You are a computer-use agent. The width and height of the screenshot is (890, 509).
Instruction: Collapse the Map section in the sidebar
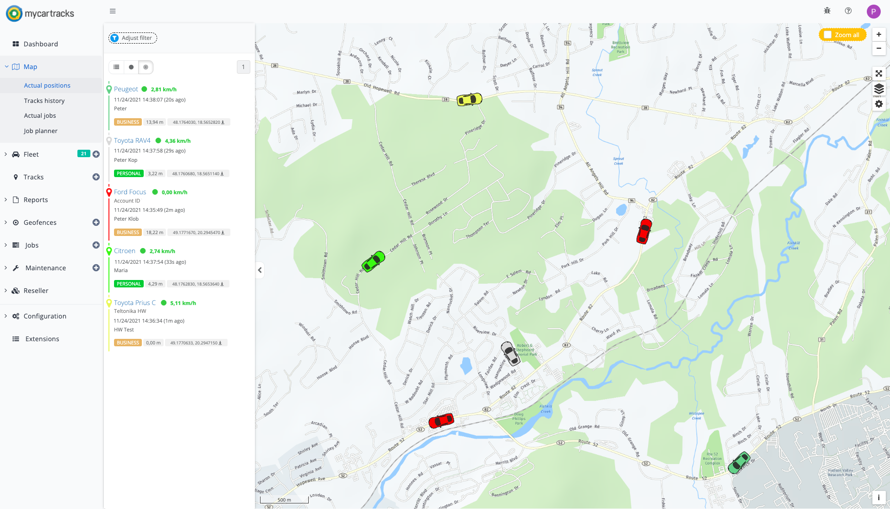coord(6,66)
